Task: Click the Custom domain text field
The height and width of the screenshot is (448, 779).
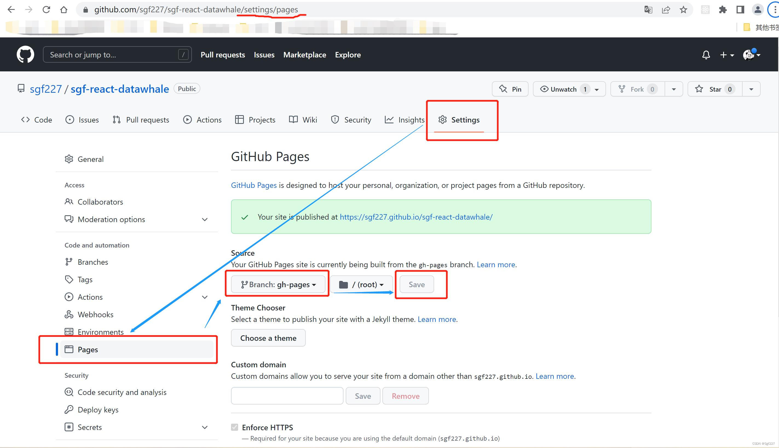Action: pos(287,396)
